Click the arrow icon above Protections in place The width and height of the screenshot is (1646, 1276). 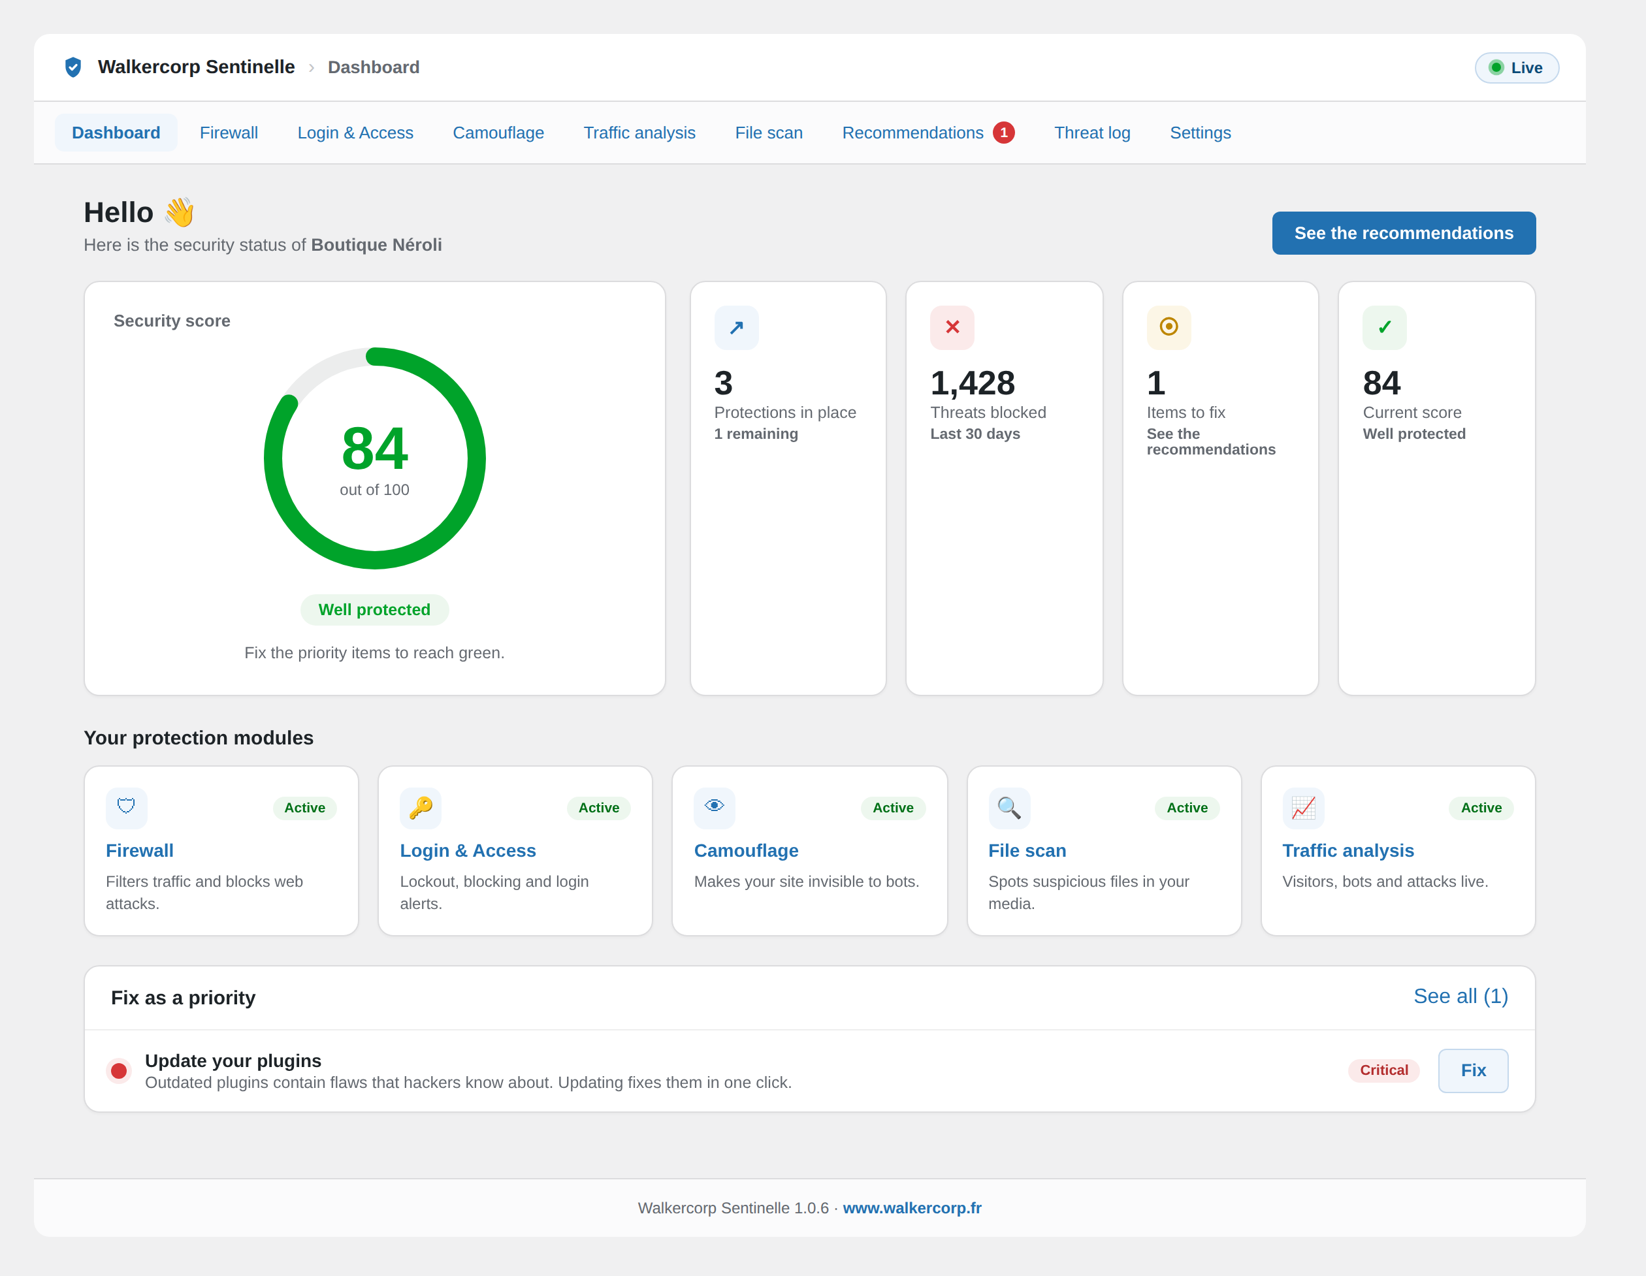(x=736, y=327)
